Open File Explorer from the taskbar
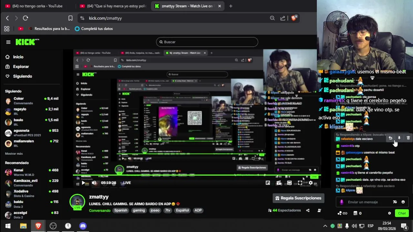Viewport: 413px width, 232px height. (23, 226)
